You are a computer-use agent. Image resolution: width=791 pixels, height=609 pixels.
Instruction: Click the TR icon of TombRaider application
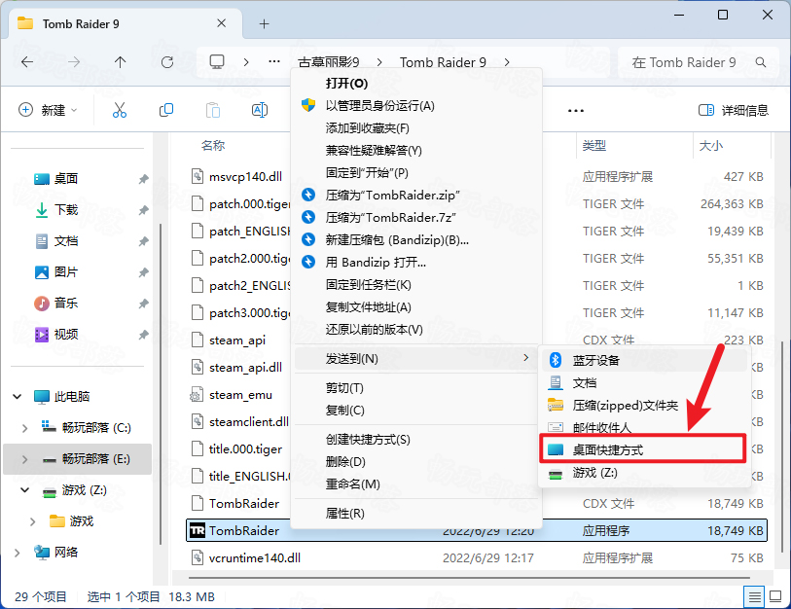coord(198,531)
